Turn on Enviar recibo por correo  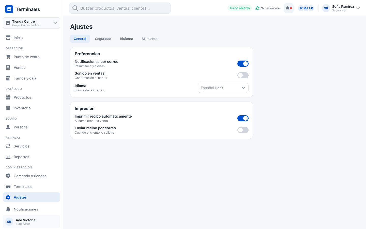point(243,130)
